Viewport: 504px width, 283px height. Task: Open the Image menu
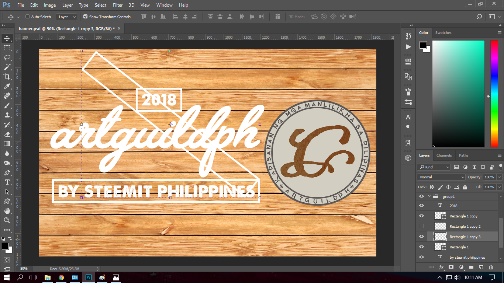pos(50,5)
